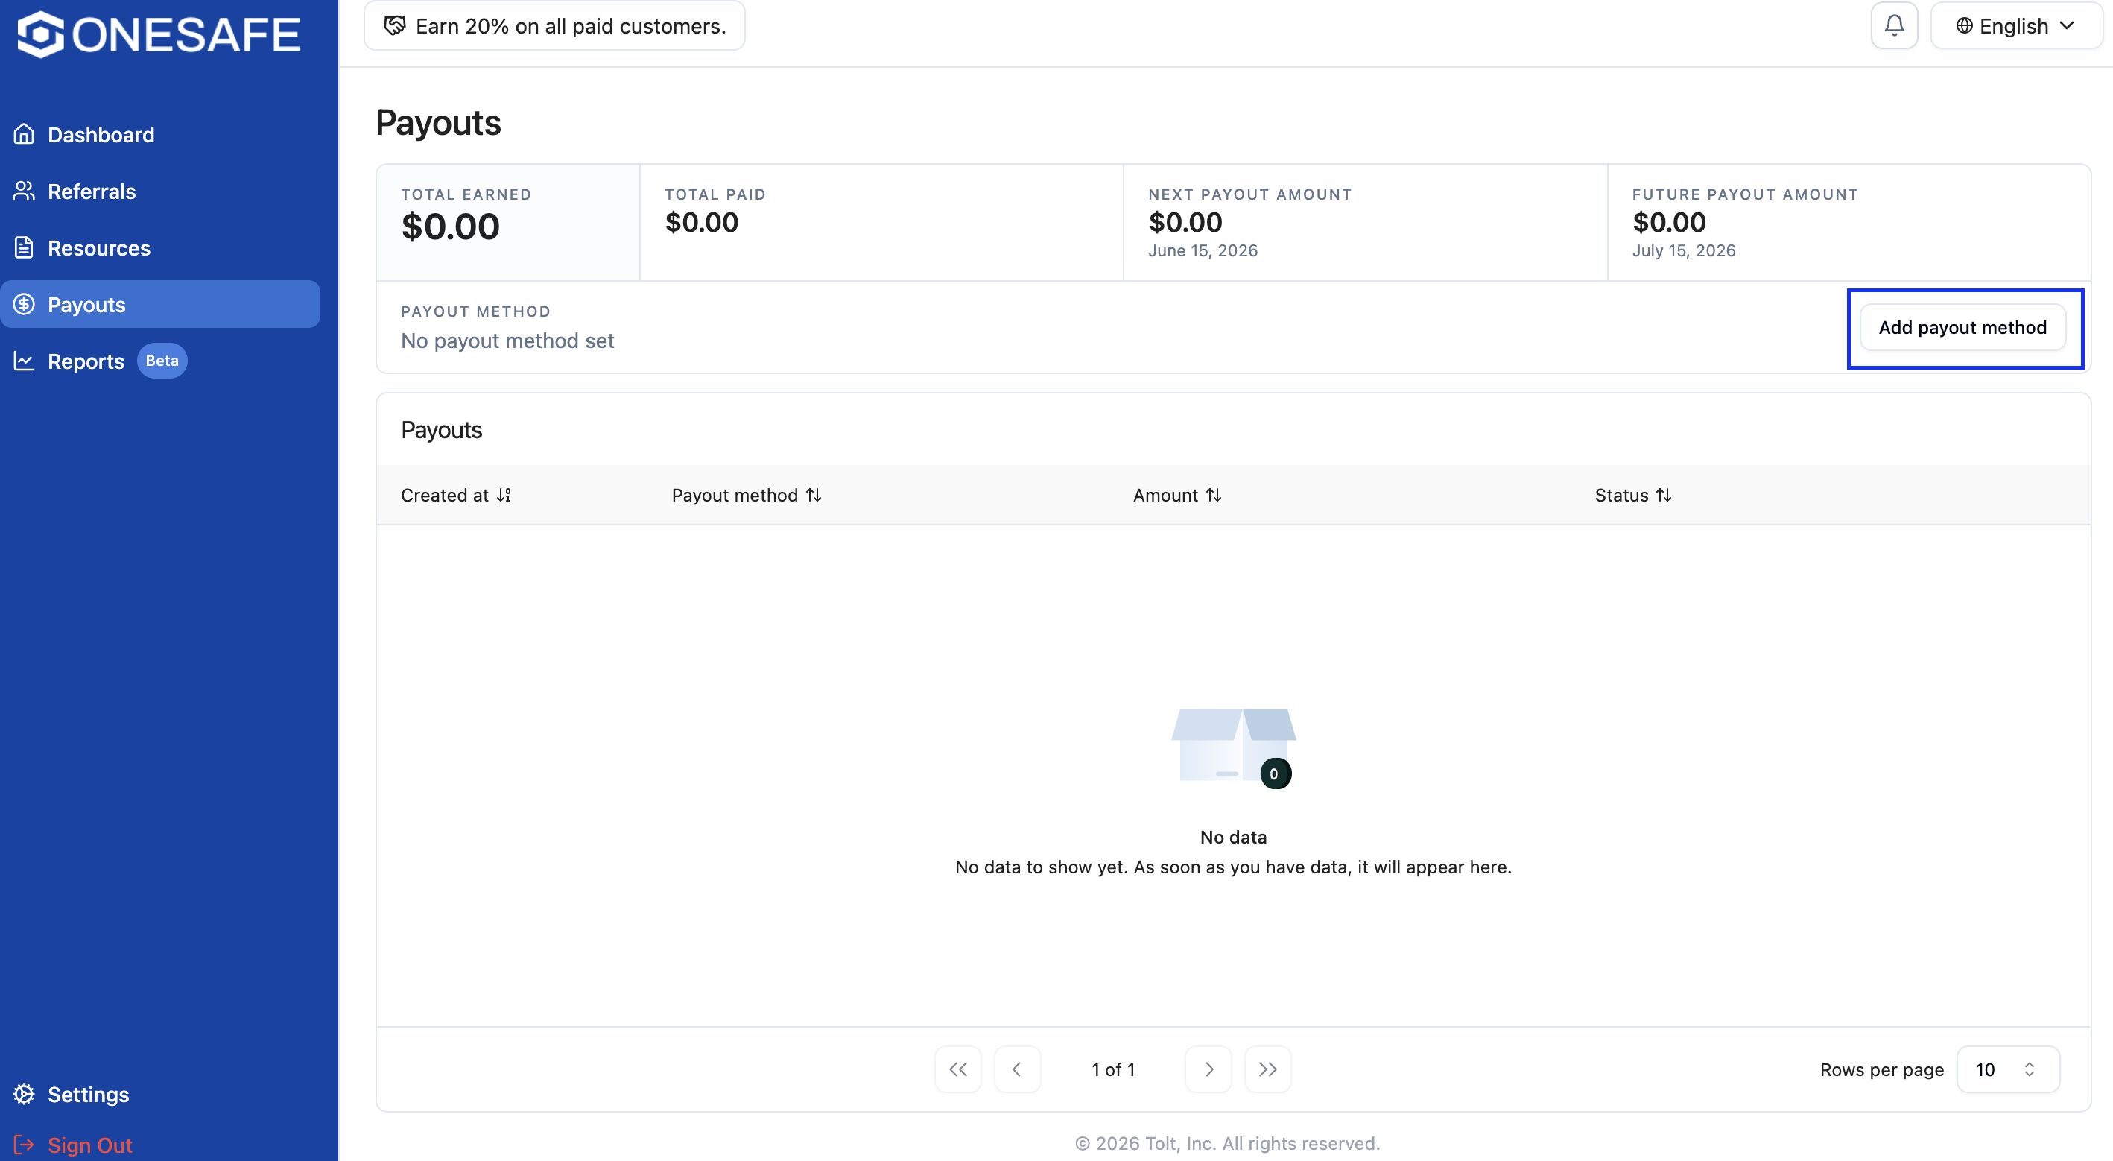
Task: Click the Status sort arrows
Action: pyautogui.click(x=1663, y=495)
